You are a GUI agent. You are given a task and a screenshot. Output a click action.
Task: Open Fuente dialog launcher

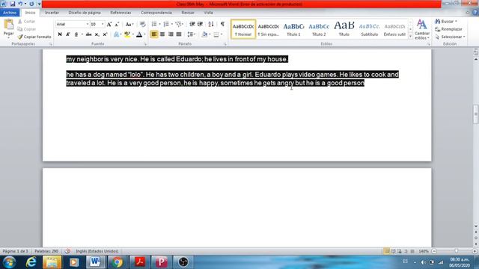(x=145, y=44)
